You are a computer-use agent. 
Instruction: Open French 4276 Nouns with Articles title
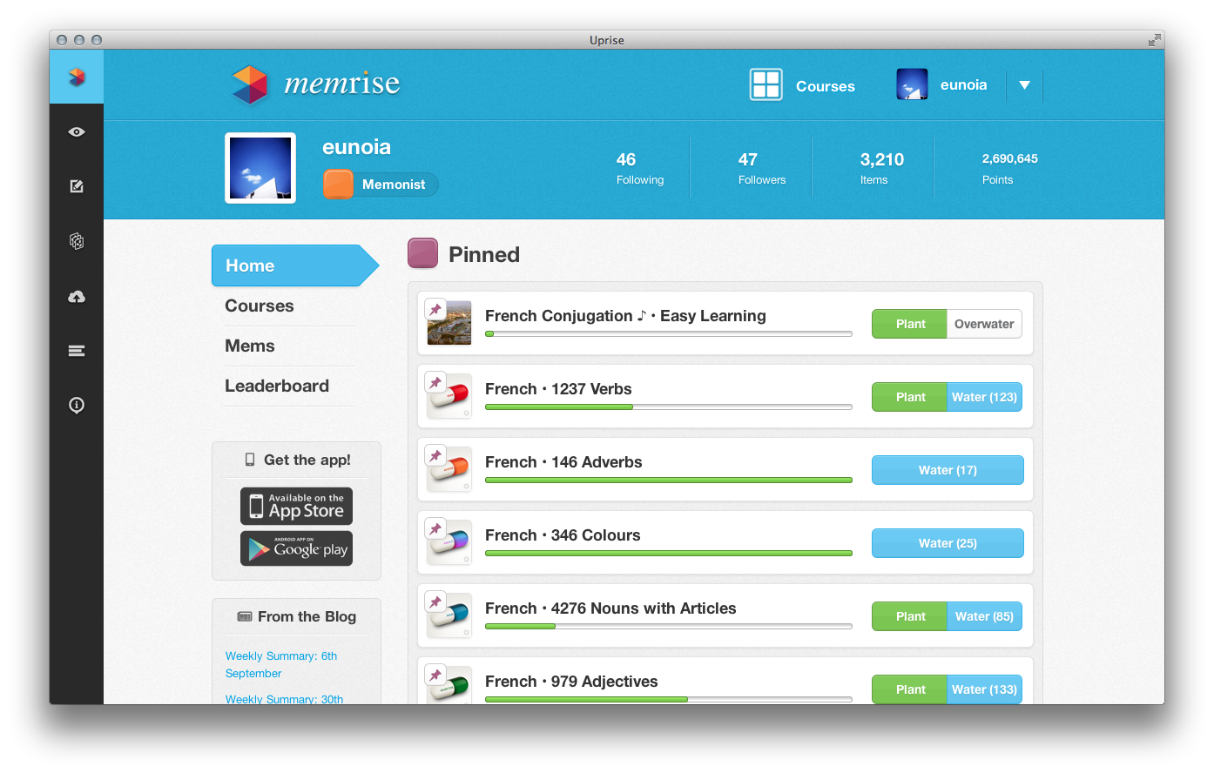click(610, 608)
